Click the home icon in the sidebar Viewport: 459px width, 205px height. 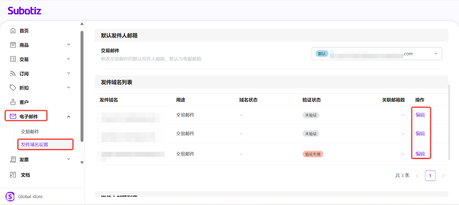(x=13, y=31)
